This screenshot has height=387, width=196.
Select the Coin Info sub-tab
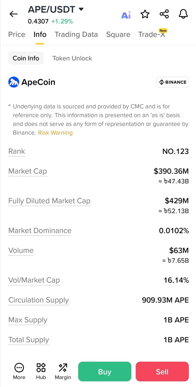coord(26,58)
